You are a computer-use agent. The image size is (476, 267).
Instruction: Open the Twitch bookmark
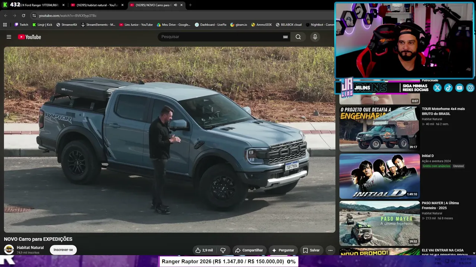tap(21, 25)
